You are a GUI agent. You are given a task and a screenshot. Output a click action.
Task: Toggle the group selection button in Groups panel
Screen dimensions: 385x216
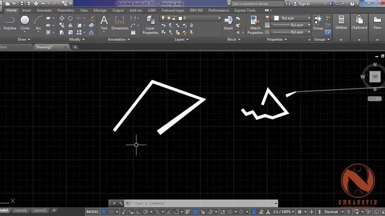click(328, 32)
